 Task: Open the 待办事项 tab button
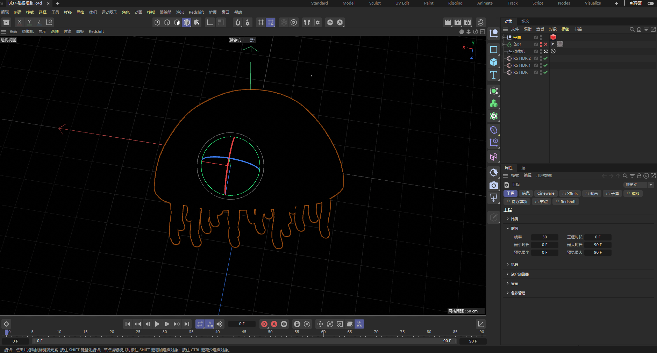[x=517, y=202]
